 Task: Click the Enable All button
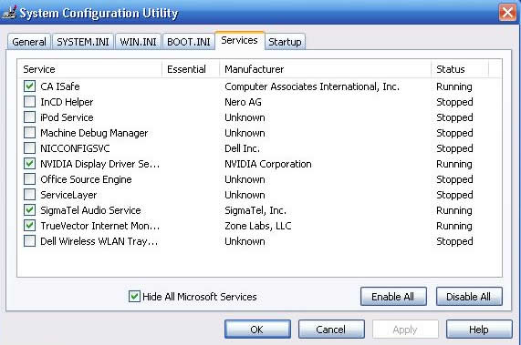click(x=393, y=296)
